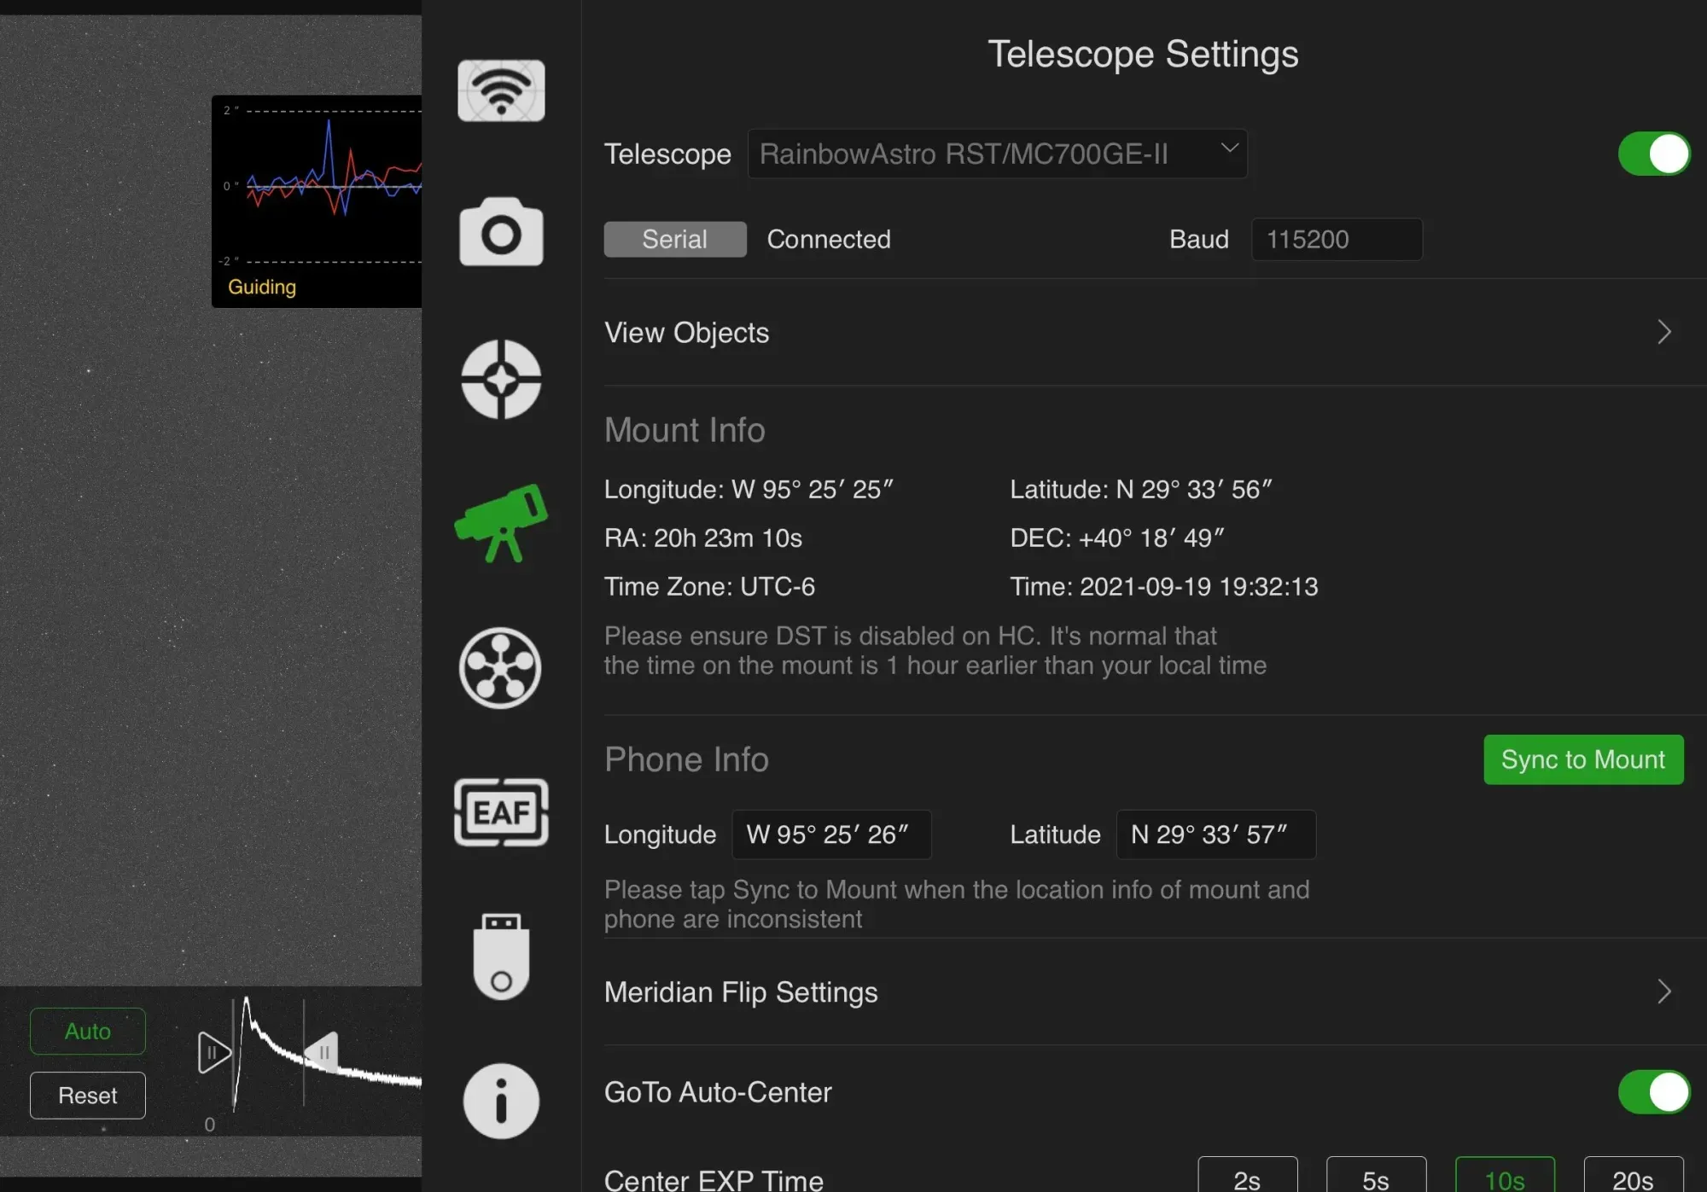1707x1192 pixels.
Task: Click the histogram Reset button
Action: (x=88, y=1096)
